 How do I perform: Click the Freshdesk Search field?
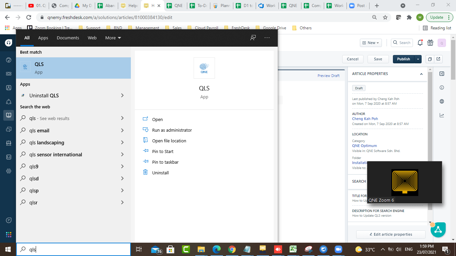coord(402,43)
